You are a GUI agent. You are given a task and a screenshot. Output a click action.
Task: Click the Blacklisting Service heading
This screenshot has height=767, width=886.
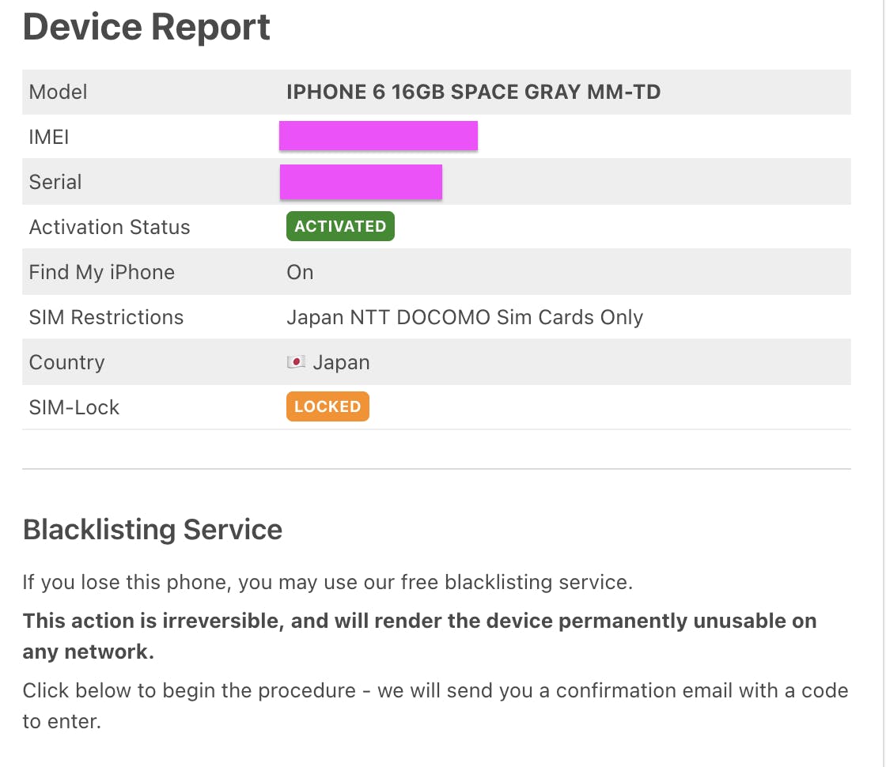(x=153, y=529)
